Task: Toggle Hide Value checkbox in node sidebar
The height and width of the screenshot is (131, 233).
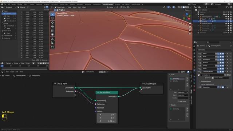Action: (178, 101)
